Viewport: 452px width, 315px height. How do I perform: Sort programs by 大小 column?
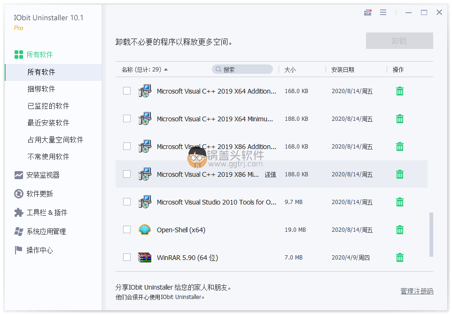coord(290,70)
